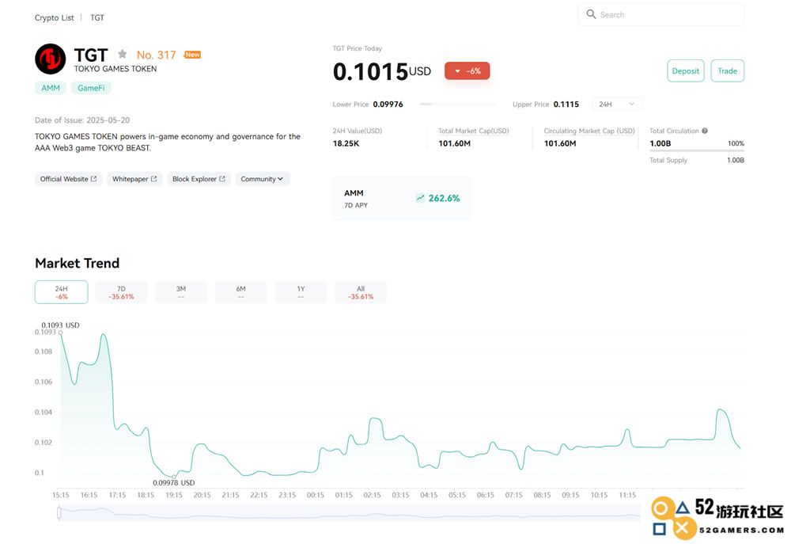Click the No. 317 rank text
Image resolution: width=791 pixels, height=544 pixels.
[157, 55]
